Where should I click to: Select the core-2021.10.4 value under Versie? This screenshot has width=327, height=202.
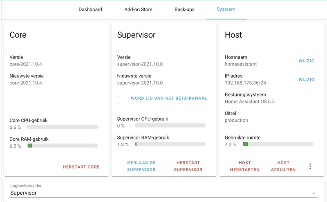pyautogui.click(x=26, y=64)
